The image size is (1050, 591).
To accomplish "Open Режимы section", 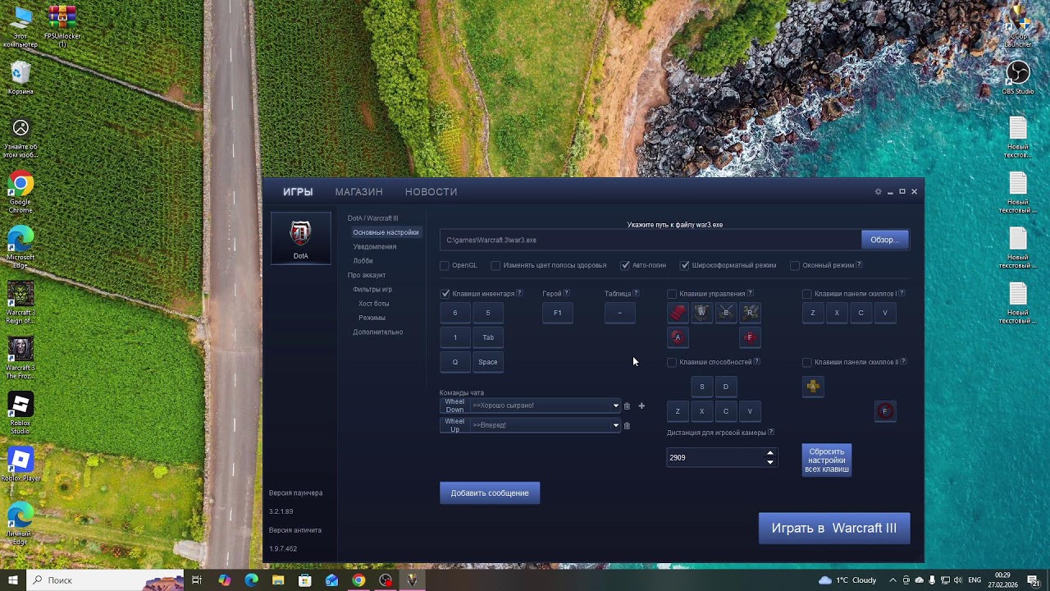I will (372, 318).
